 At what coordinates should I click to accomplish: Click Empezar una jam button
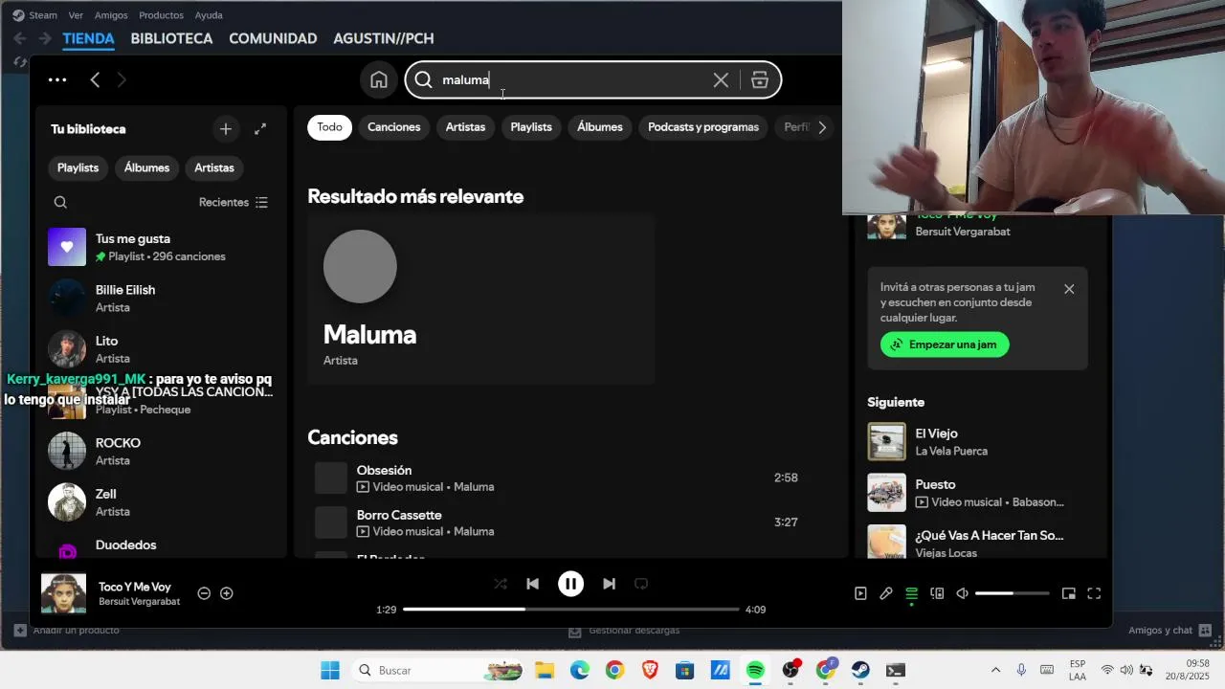[x=945, y=344]
